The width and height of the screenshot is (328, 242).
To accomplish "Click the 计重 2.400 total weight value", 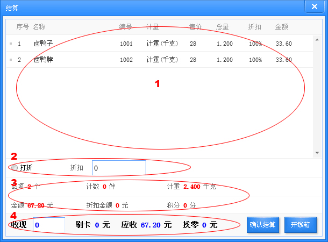I will [192, 187].
